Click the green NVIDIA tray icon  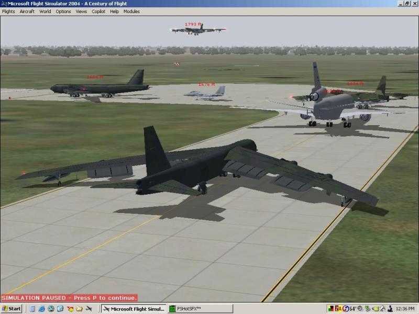tap(375, 309)
